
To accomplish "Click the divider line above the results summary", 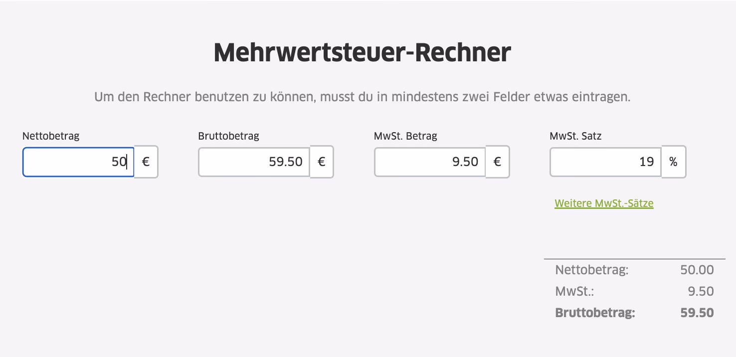I will 634,258.
